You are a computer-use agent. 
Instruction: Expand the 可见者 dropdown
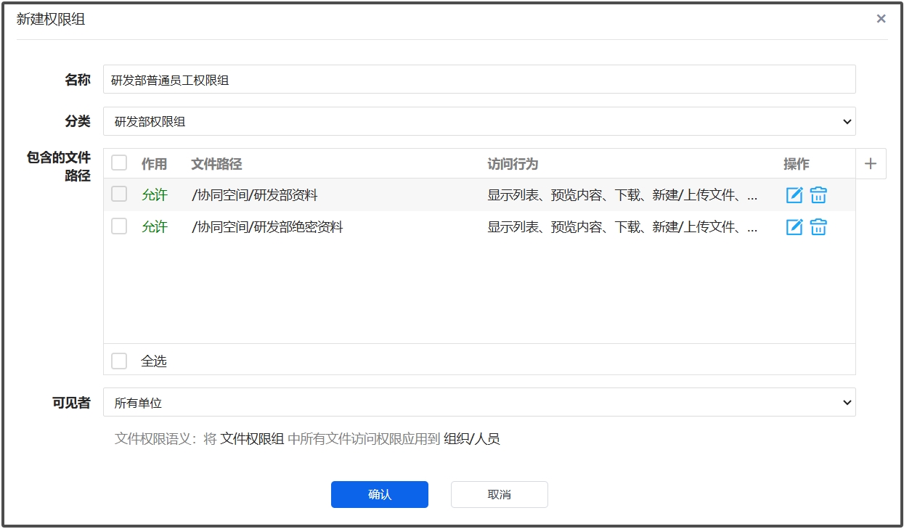coord(479,402)
